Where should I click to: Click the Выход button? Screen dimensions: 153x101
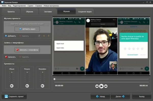(x=142, y=96)
